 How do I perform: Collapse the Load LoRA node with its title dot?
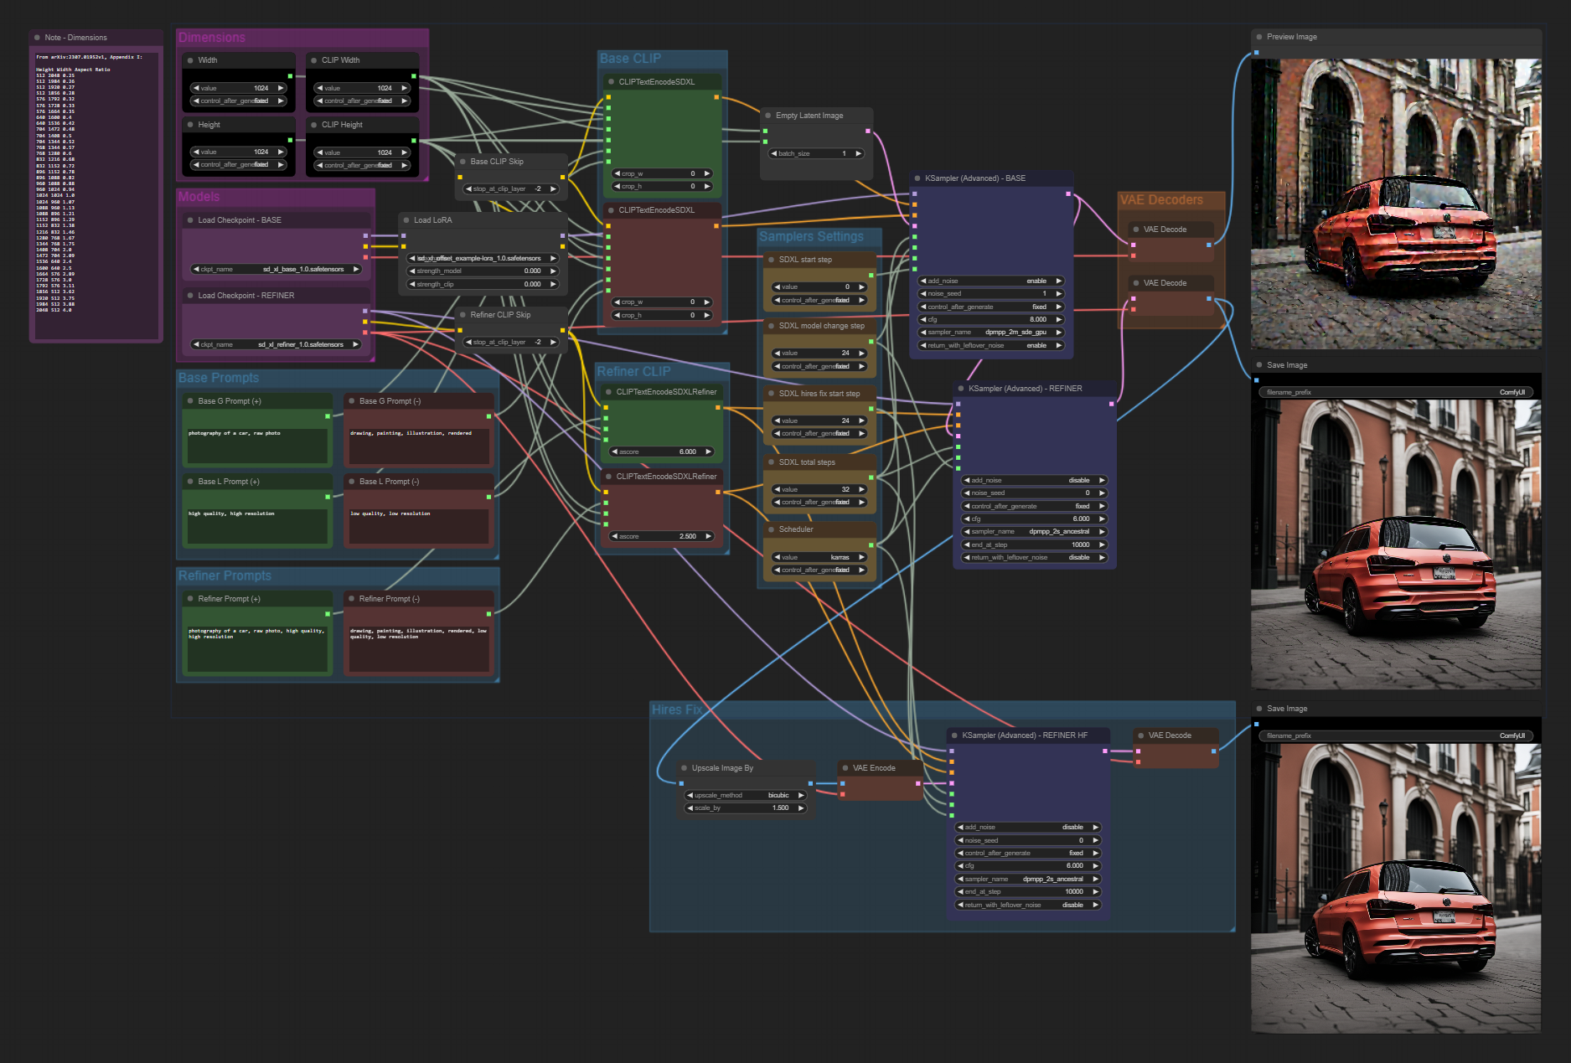(x=406, y=220)
